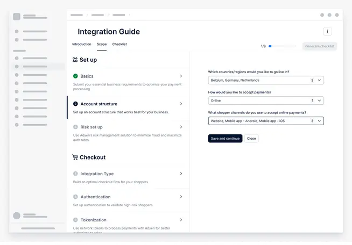Click Save and continue button

point(225,138)
